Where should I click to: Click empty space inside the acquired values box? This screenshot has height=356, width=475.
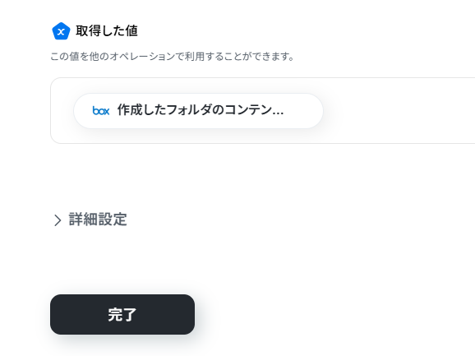[394, 111]
